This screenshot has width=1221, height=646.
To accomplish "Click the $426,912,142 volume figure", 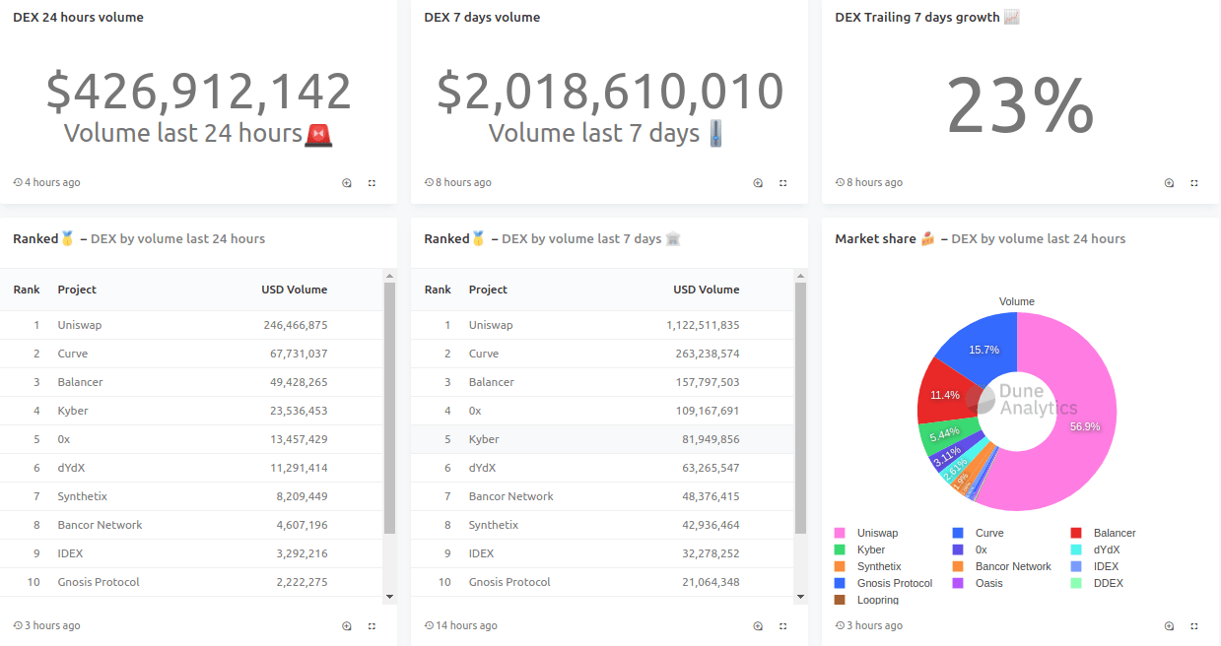I will point(198,91).
